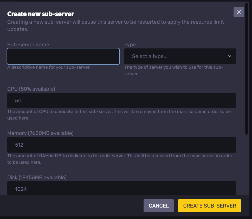Screen dimensions: 252x219
Task: Click the yellow Create Sub-Server button
Action: (209, 206)
